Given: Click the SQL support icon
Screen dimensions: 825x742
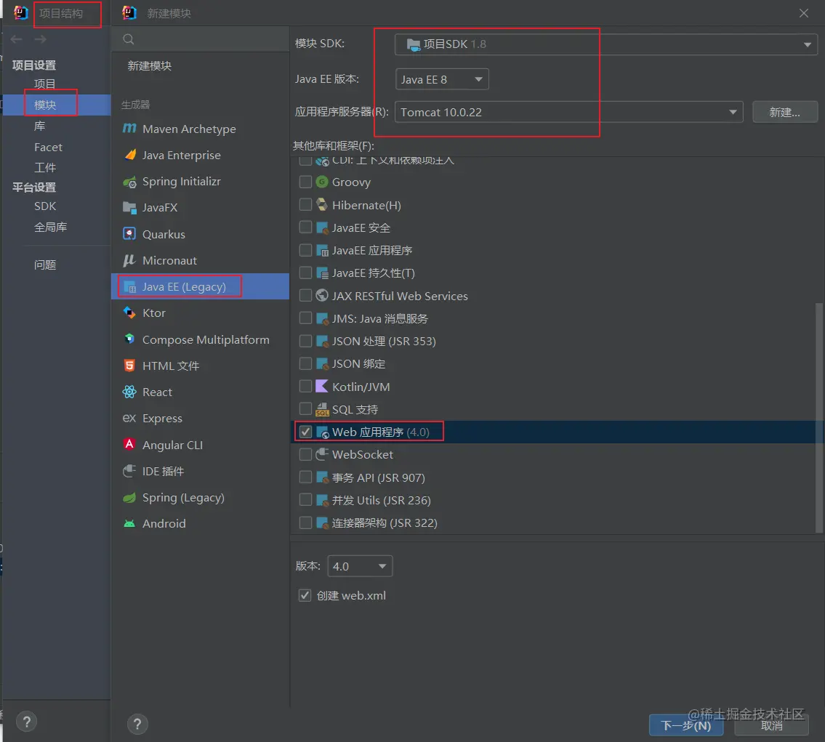Looking at the screenshot, I should (322, 409).
